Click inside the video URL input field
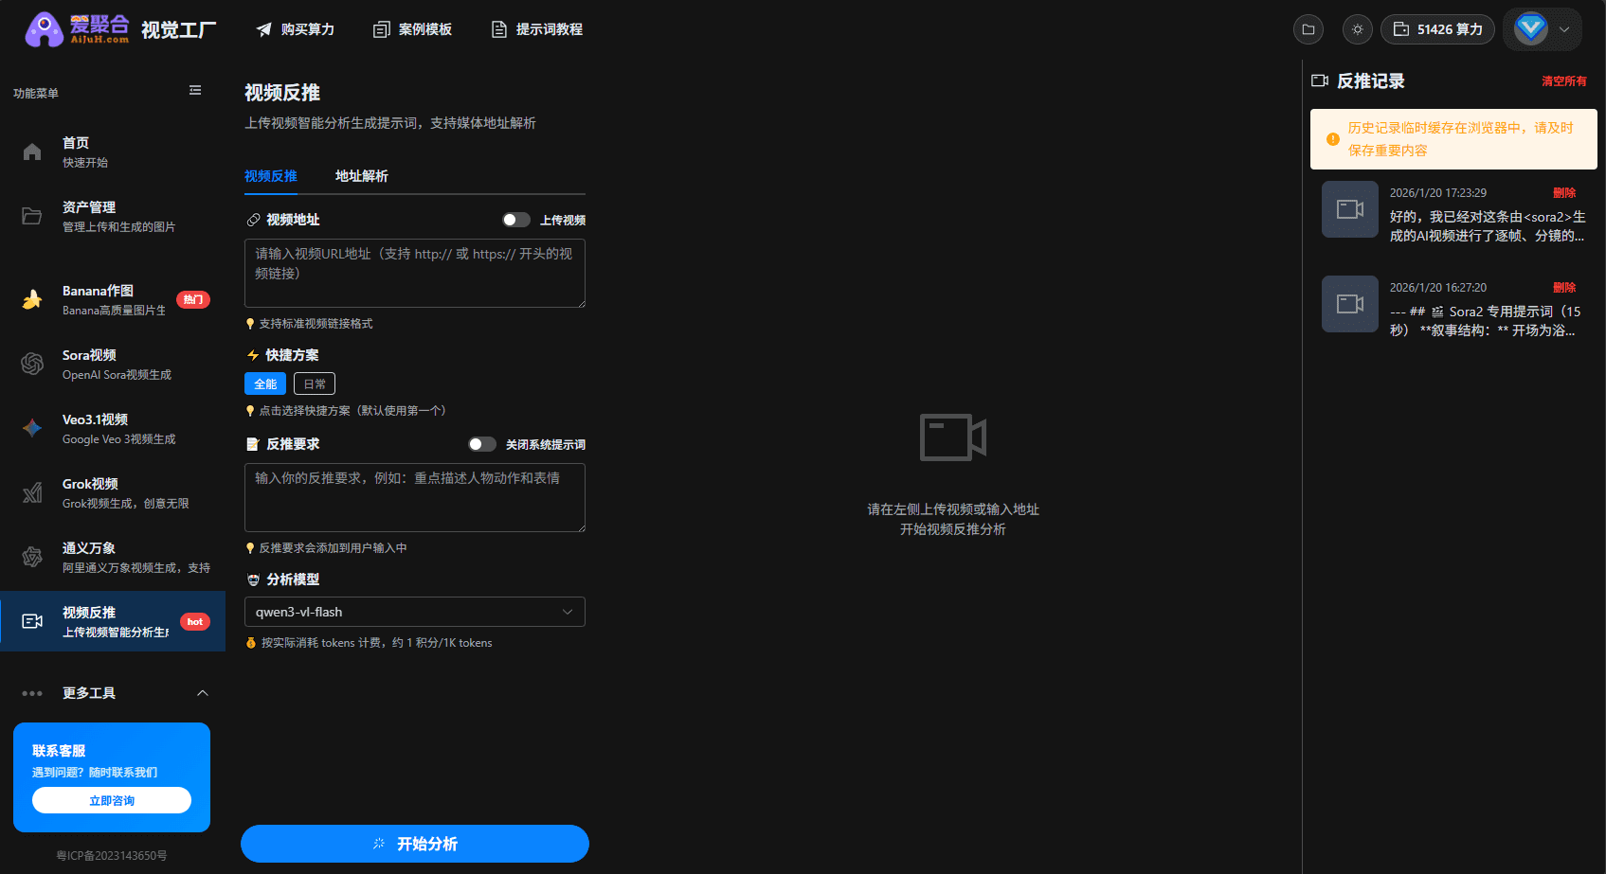The image size is (1606, 874). (414, 273)
